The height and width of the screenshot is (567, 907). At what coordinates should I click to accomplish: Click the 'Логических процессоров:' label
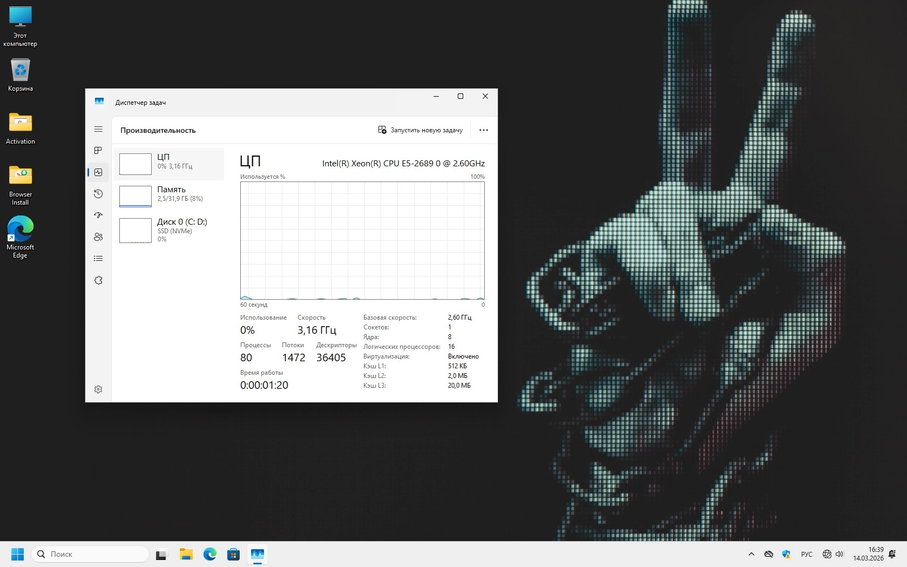pos(402,347)
